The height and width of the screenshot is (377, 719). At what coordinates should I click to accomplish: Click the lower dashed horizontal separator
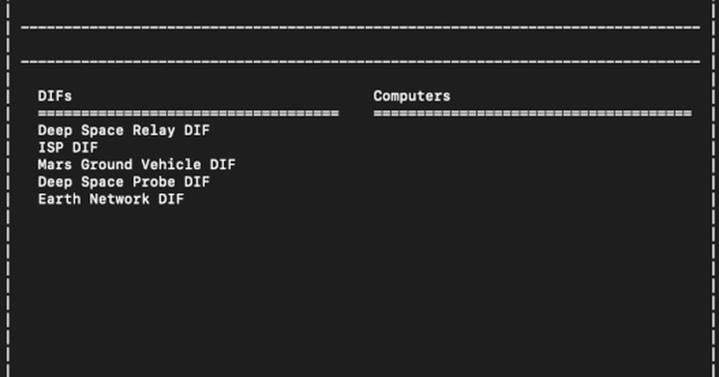(x=359, y=62)
